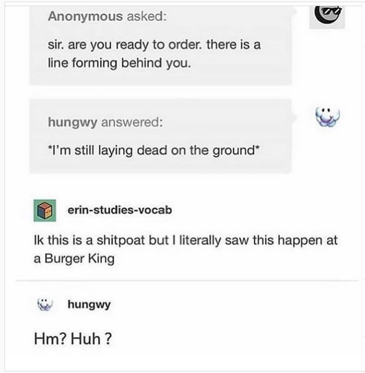
Task: Click the 'Ik this is a shitpoat' comment
Action: [x=185, y=249]
